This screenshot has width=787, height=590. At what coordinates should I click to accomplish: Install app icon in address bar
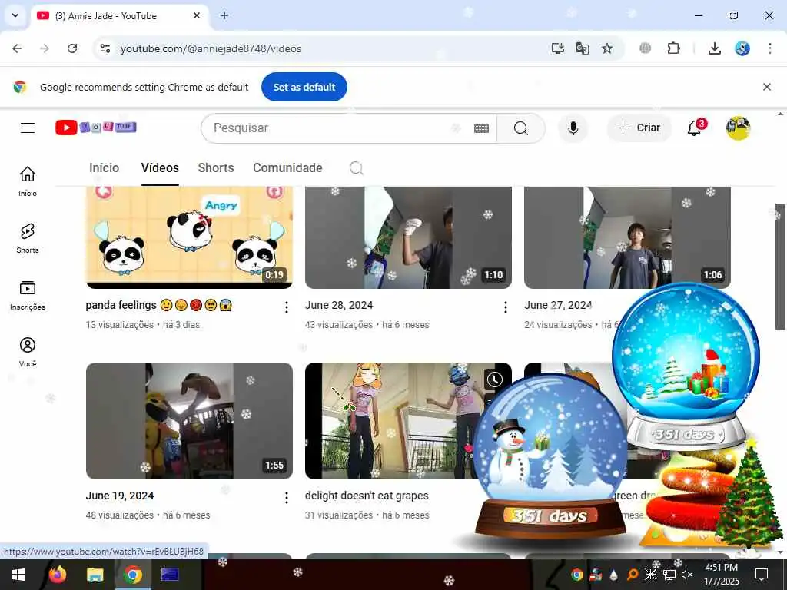coord(558,48)
